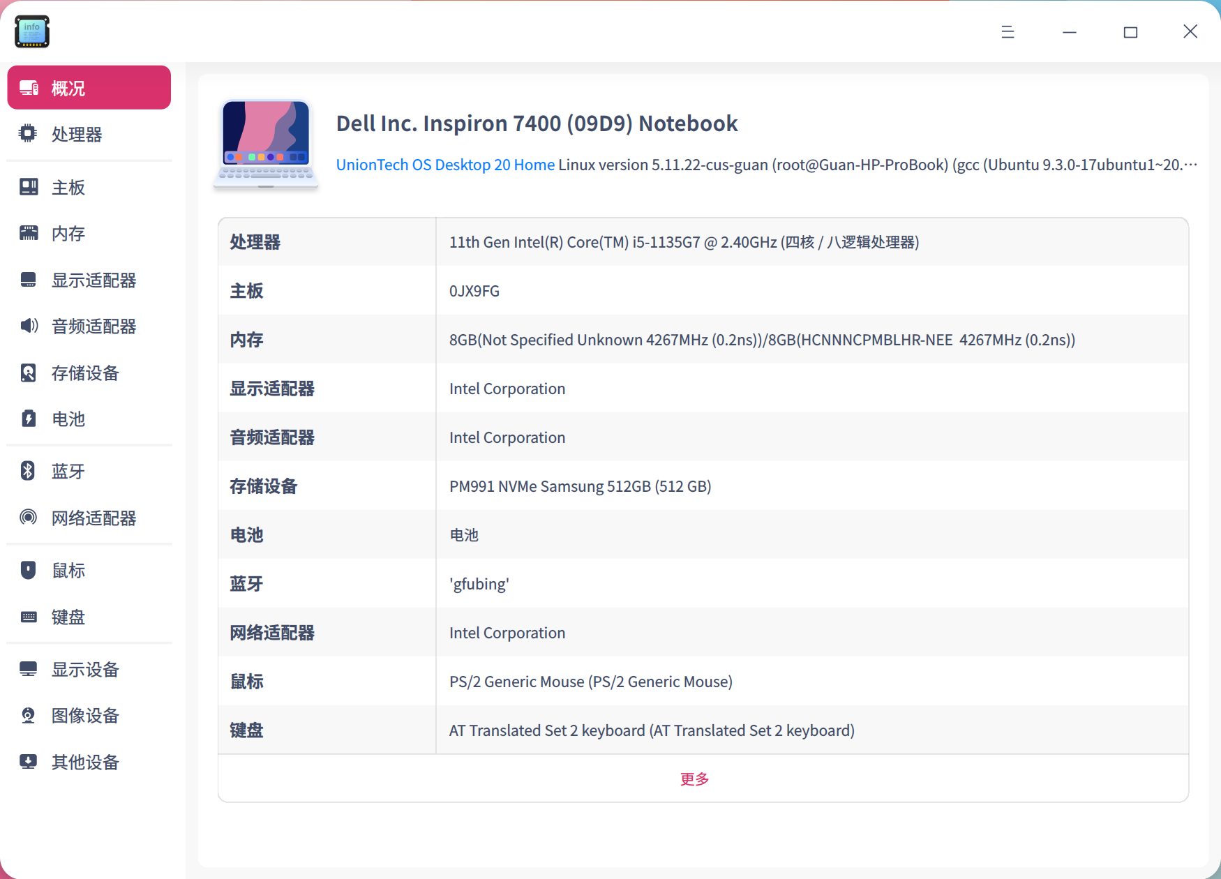Click the 更多 link below the table
1221x879 pixels.
(694, 779)
